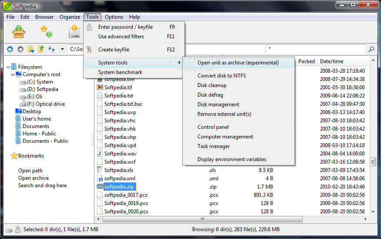This screenshot has width=381, height=239.
Task: Click the vertical scrollbar down arrow
Action: pos(373,212)
